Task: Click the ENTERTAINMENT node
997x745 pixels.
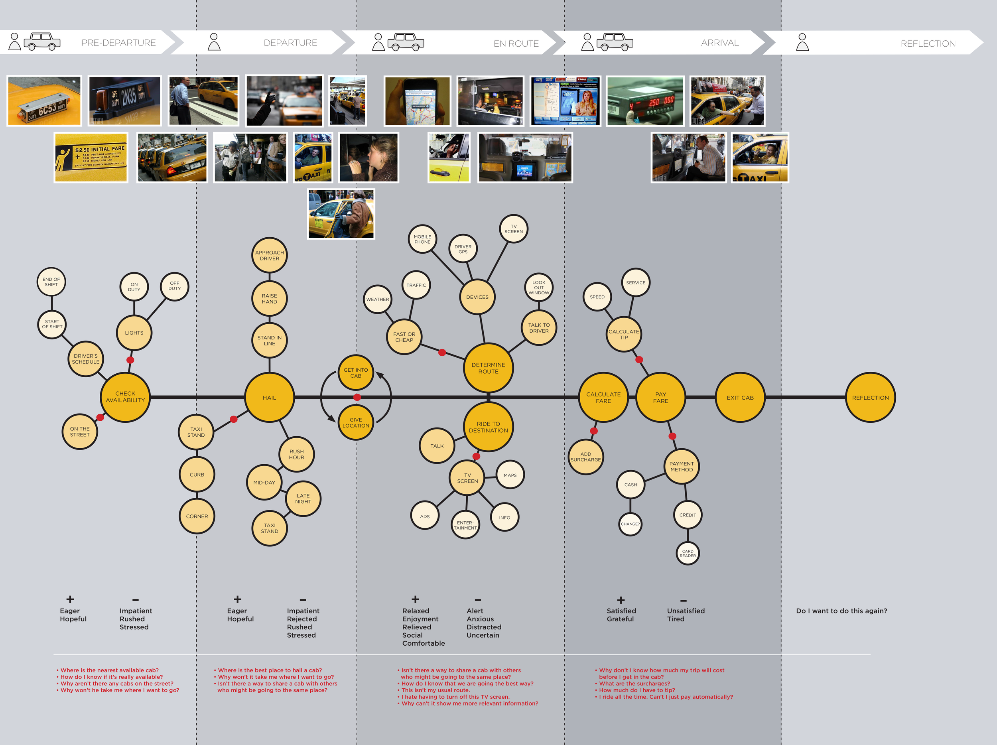Action: (465, 525)
